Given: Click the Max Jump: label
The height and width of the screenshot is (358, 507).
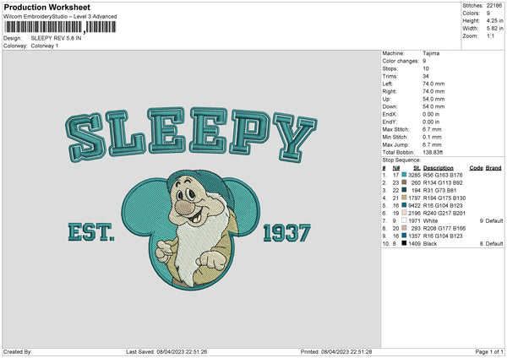Looking at the screenshot, I should point(395,144).
